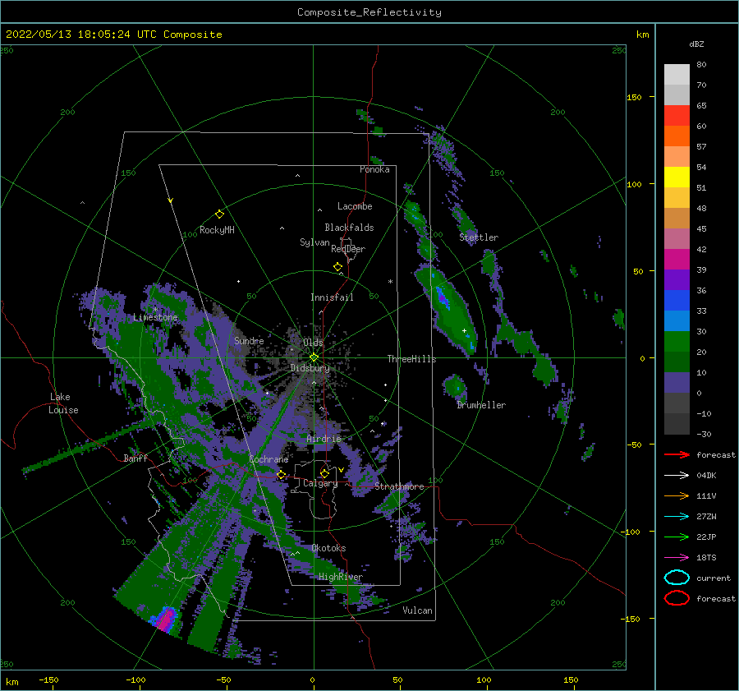
Task: Click the Sylvan town label
Action: pos(314,242)
